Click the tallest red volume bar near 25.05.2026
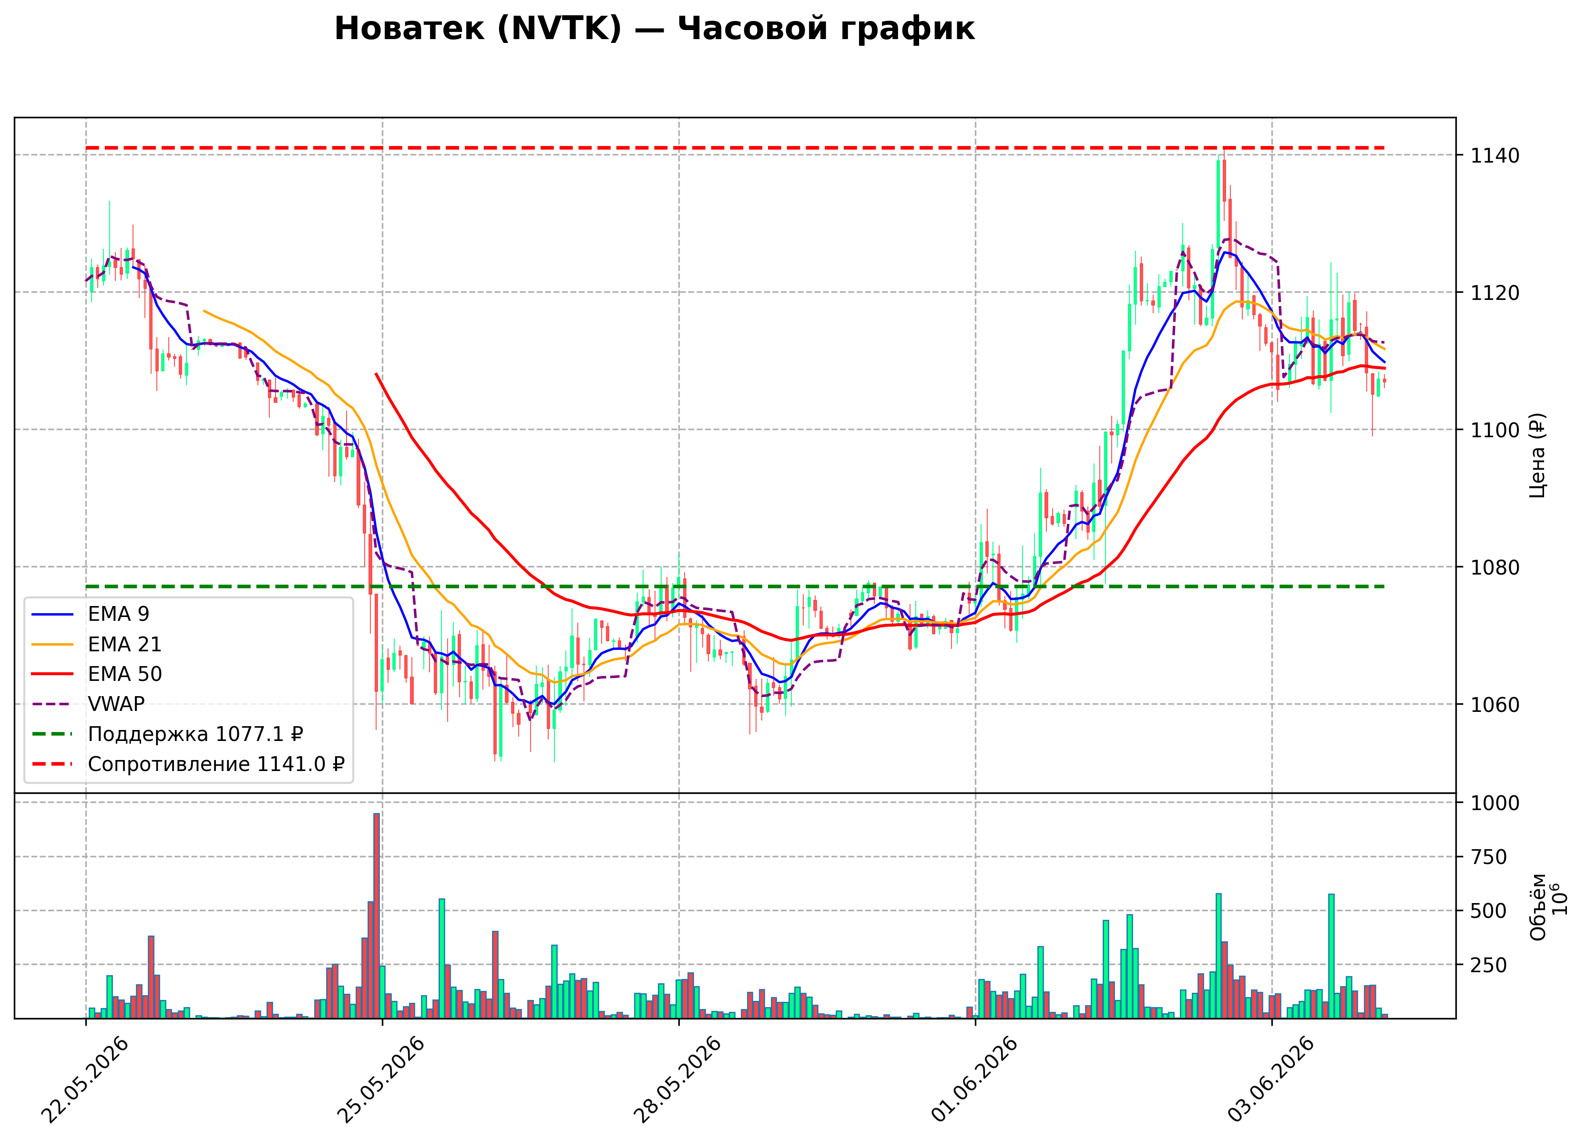 [376, 916]
